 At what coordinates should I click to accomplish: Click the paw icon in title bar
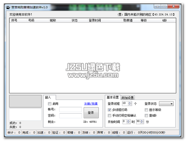click(x=8, y=7)
